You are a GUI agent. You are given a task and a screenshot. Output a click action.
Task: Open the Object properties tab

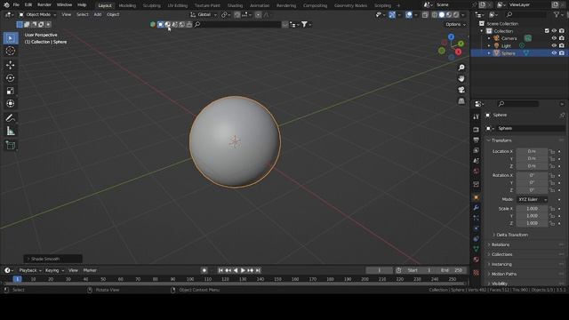click(x=477, y=197)
